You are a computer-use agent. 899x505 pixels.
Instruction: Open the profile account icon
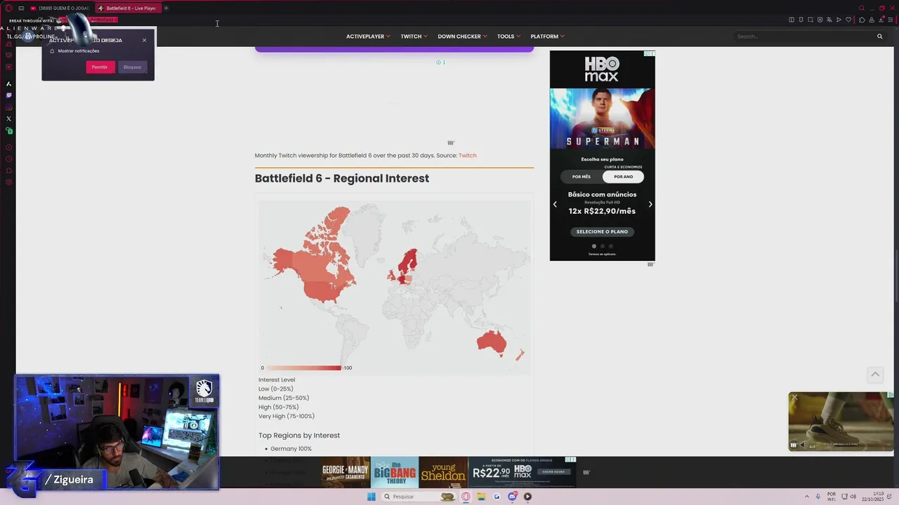tap(872, 20)
